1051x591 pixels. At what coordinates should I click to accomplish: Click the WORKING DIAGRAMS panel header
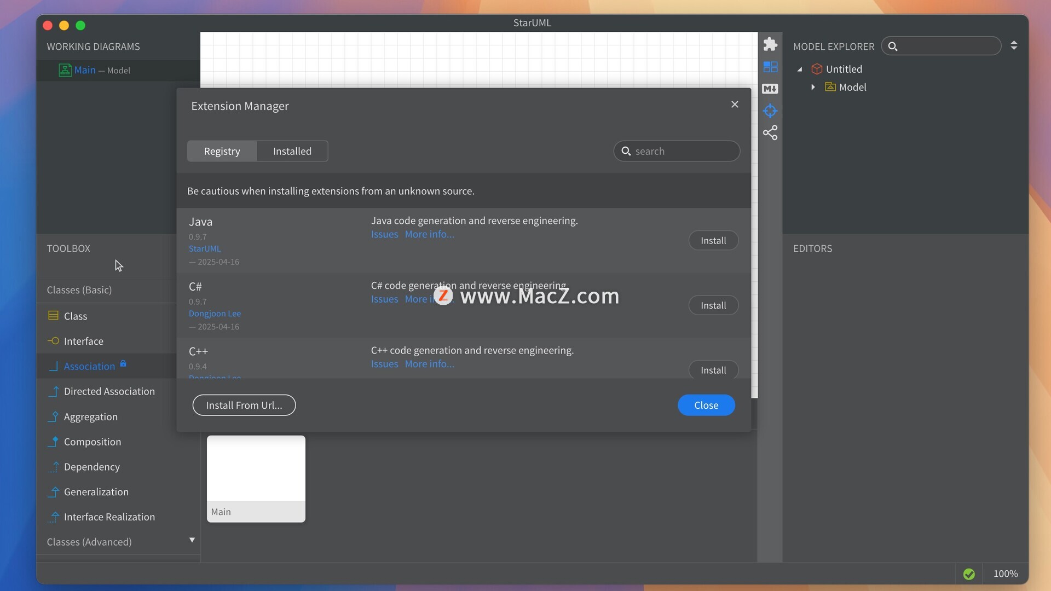[93, 47]
